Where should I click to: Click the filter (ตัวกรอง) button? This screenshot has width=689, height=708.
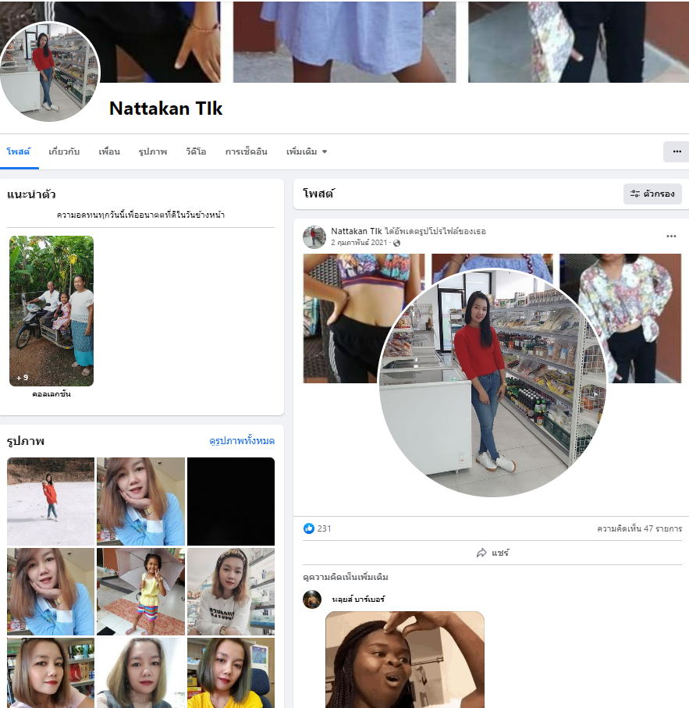pos(652,194)
